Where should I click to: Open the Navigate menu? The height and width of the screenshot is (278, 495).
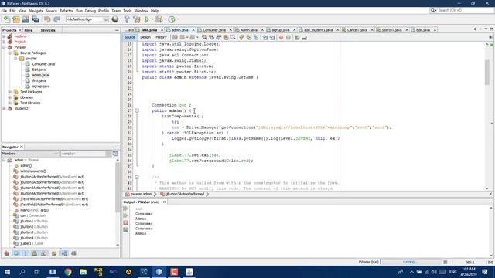point(36,11)
